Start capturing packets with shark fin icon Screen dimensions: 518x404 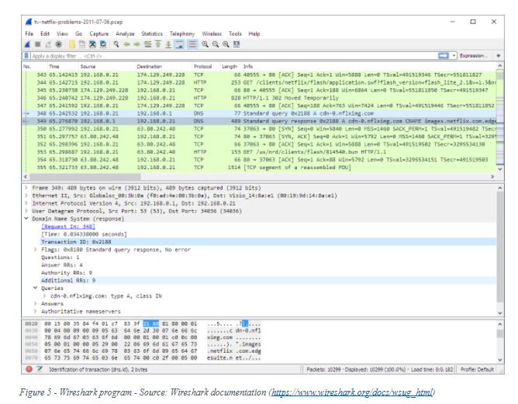tap(28, 44)
